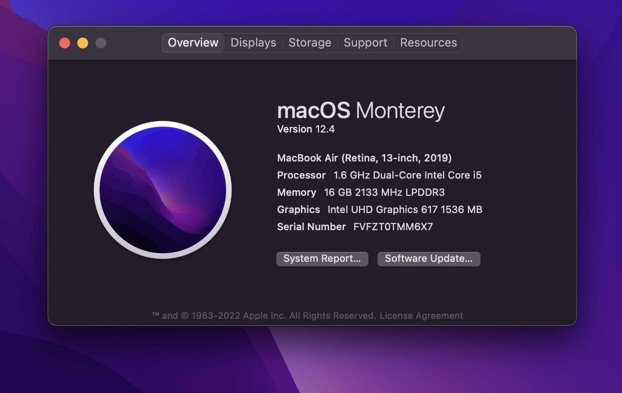Click the Processor 1.6 GHz info line
Screen dimensions: 622x393
tap(379, 175)
